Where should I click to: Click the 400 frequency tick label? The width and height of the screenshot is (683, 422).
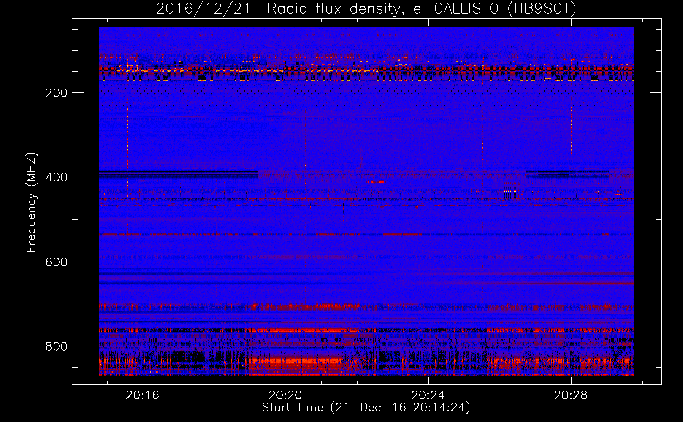pyautogui.click(x=57, y=177)
